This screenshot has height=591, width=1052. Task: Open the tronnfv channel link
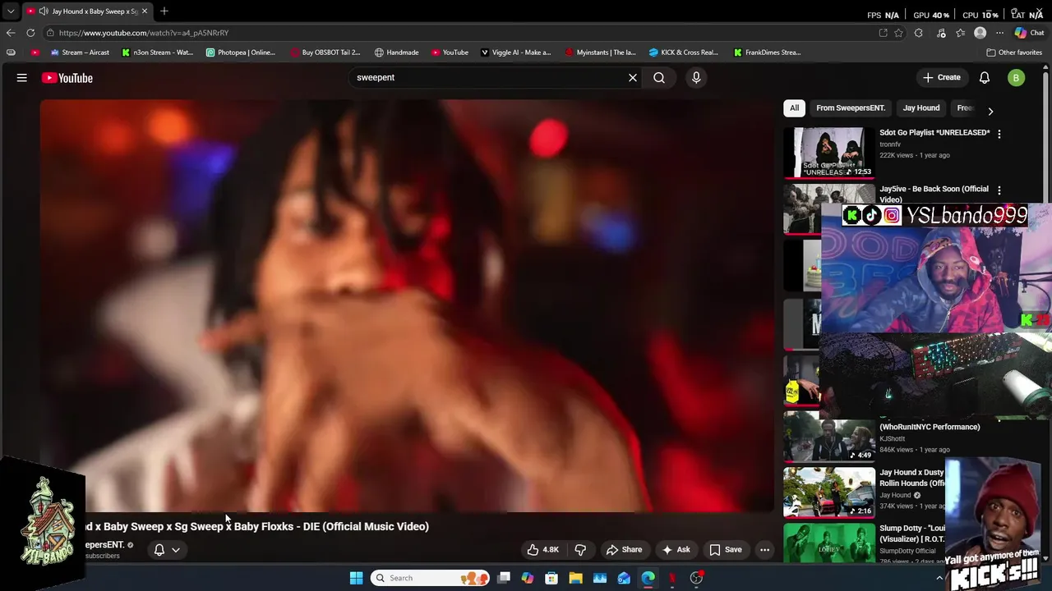tap(890, 144)
